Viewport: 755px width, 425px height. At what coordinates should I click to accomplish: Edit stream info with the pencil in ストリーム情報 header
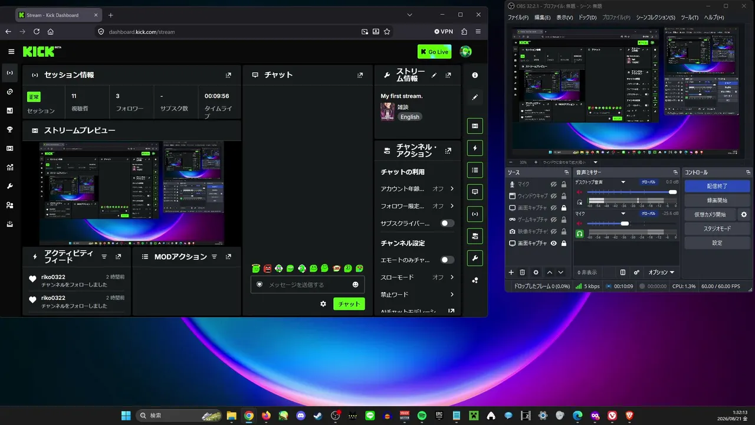click(434, 75)
